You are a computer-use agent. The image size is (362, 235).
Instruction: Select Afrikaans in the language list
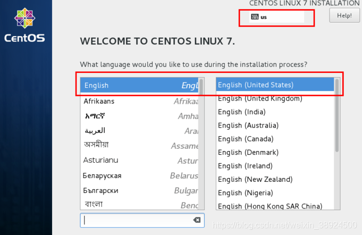[x=139, y=101]
